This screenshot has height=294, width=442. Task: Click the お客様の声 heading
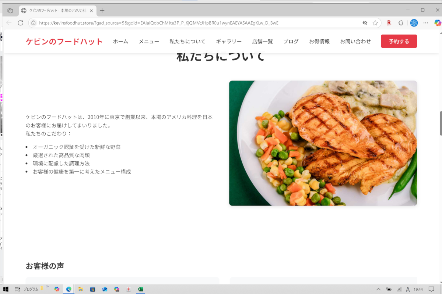[x=45, y=266]
